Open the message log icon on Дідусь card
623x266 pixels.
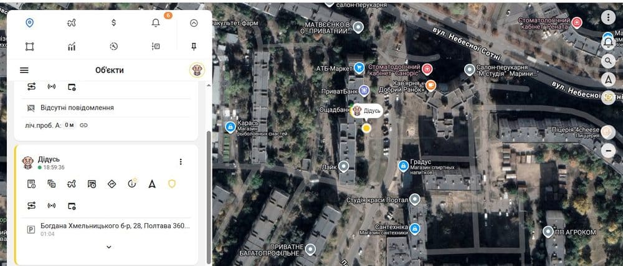[x=31, y=184]
